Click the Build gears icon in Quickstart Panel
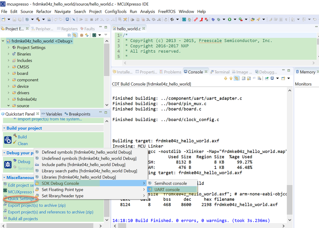The width and height of the screenshot is (319, 228). pos(8,140)
